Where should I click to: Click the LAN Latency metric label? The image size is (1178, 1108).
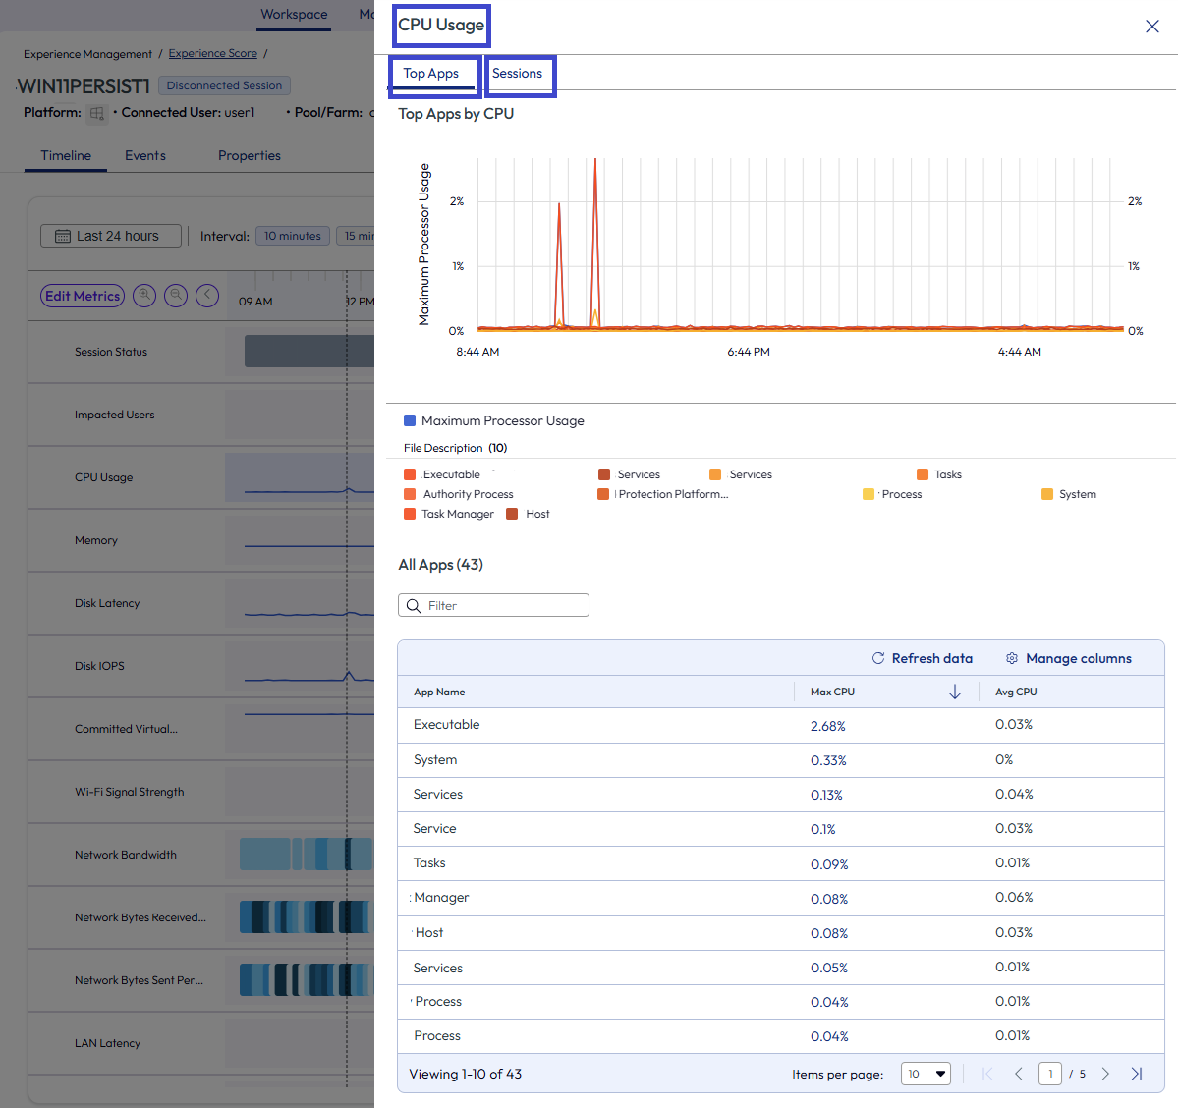107,1043
